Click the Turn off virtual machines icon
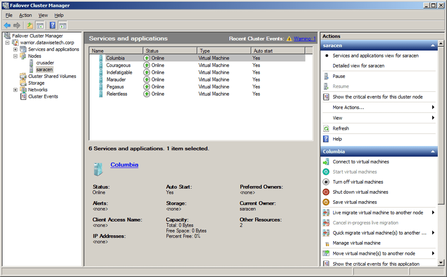 326,182
